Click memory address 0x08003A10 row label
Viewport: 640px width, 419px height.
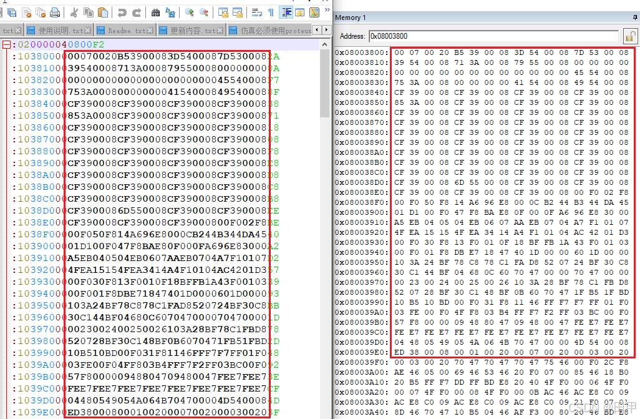(362, 382)
